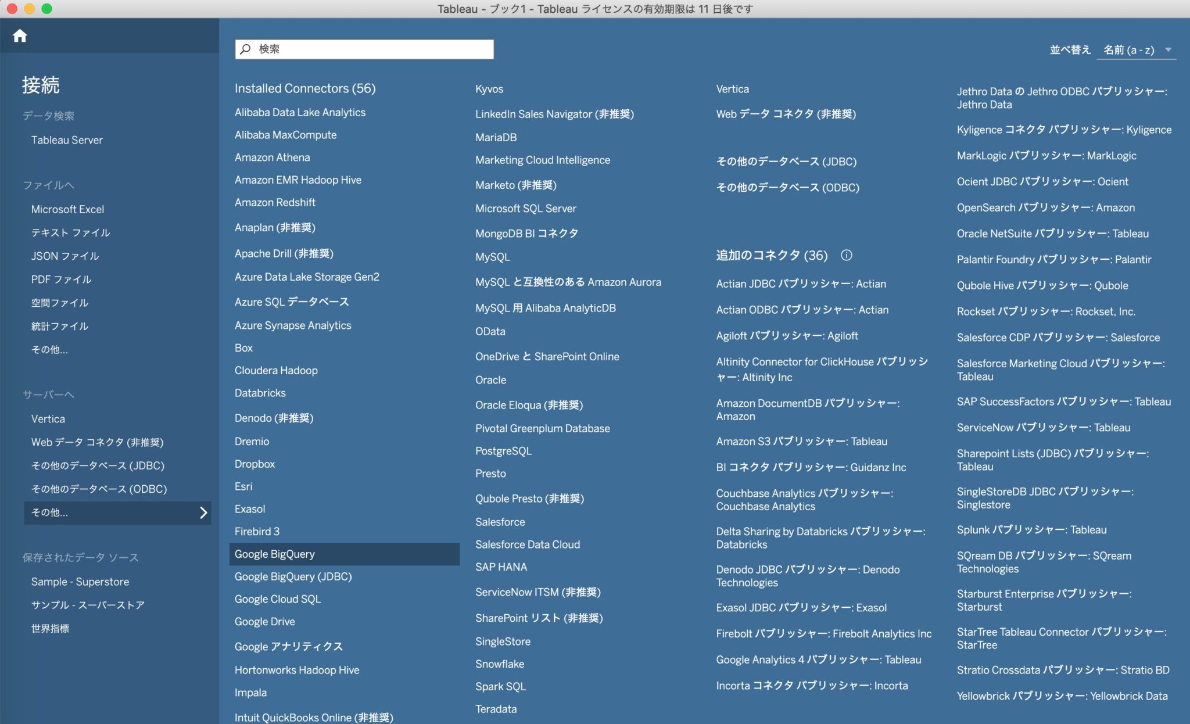
Task: Connect to Microsoft Excel from the sidebar
Action: tap(67, 209)
